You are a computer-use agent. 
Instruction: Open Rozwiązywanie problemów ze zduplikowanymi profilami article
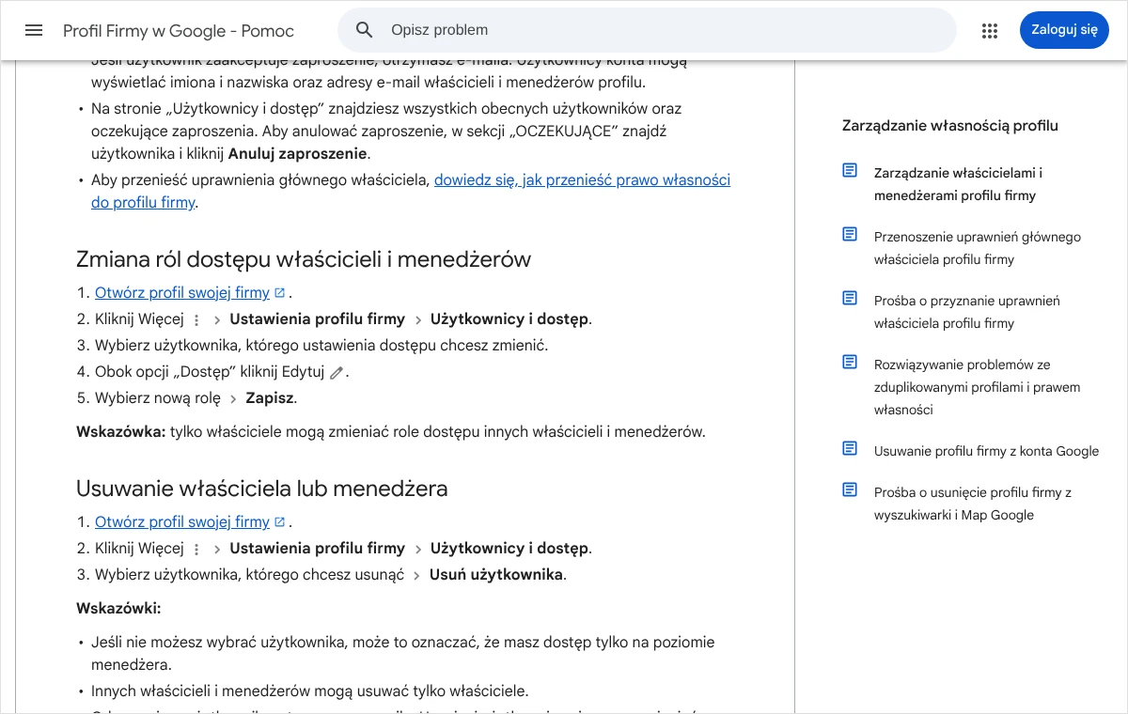pos(978,387)
